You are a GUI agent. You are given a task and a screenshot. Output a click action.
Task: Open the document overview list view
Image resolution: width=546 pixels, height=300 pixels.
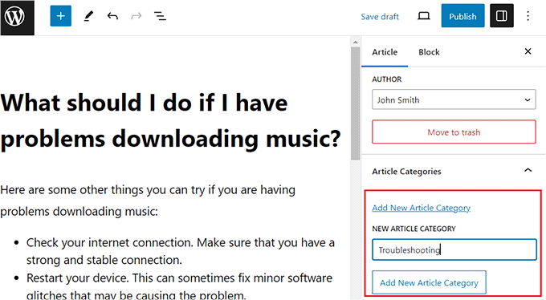point(160,16)
